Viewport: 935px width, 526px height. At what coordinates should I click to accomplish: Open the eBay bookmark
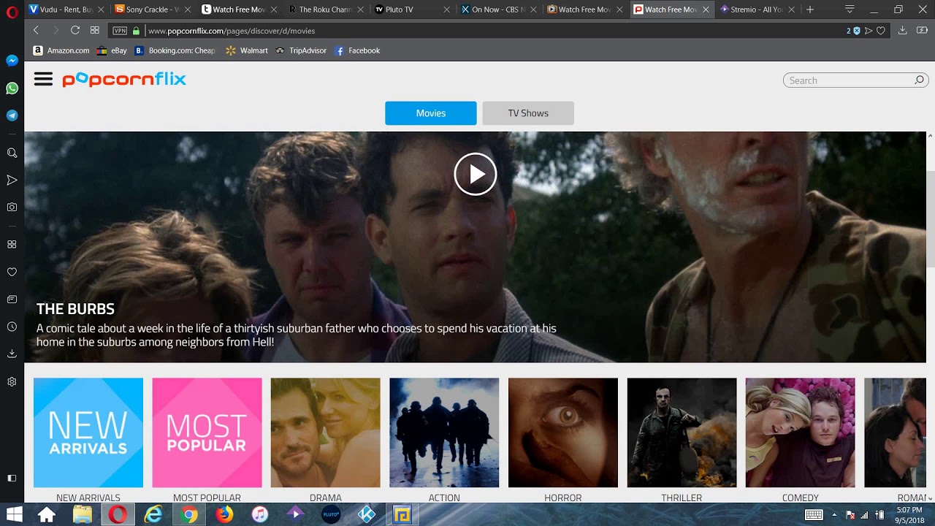pyautogui.click(x=112, y=50)
